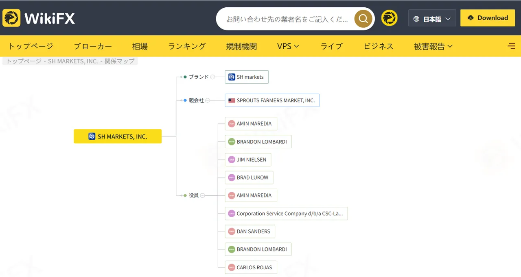Open the 規制機関 nav item

click(241, 46)
